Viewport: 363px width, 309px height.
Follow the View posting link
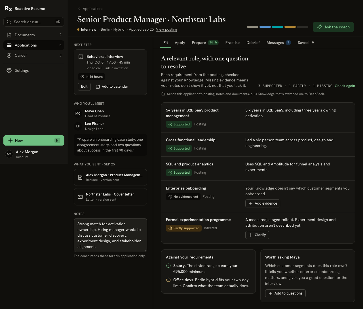(166, 30)
